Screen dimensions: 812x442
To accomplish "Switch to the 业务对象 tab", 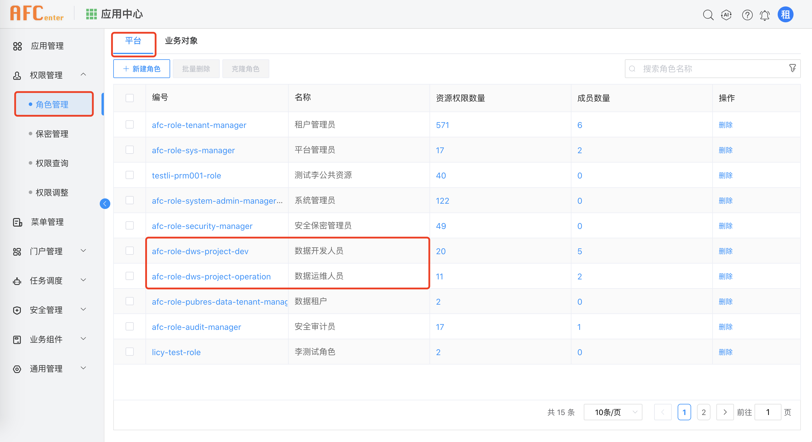I will click(181, 41).
